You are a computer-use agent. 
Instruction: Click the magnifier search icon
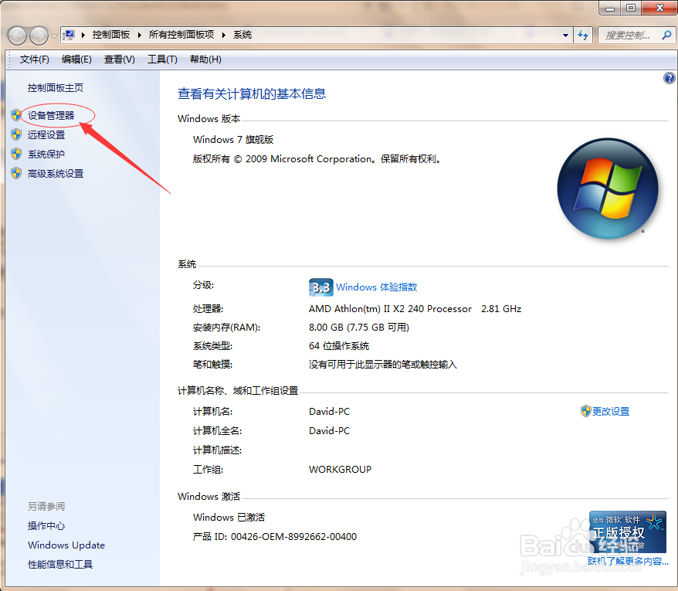pyautogui.click(x=666, y=35)
